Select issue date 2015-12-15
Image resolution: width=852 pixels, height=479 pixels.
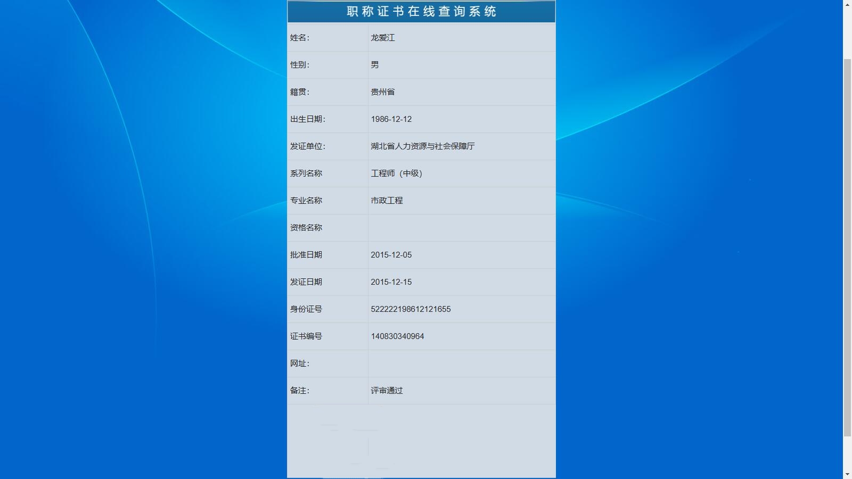tap(391, 282)
